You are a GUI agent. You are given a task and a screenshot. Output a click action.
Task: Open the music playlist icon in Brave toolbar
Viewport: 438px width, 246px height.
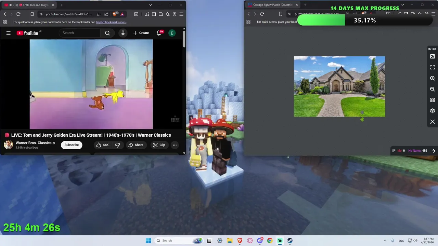pyautogui.click(x=147, y=14)
